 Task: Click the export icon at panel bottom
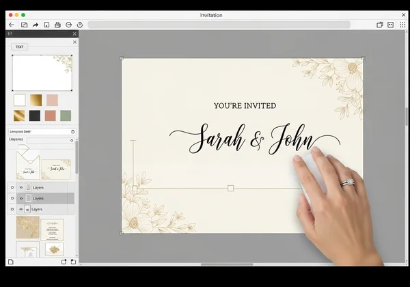pos(64,262)
